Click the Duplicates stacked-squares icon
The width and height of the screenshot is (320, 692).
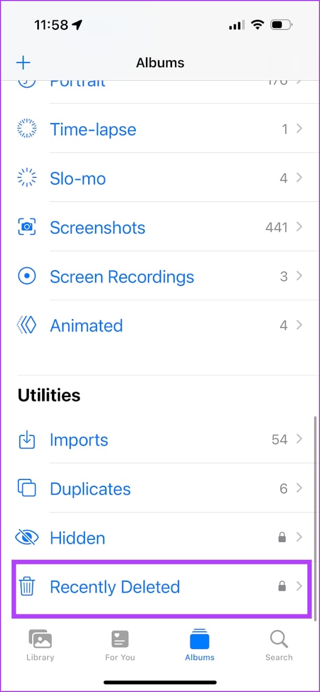27,488
